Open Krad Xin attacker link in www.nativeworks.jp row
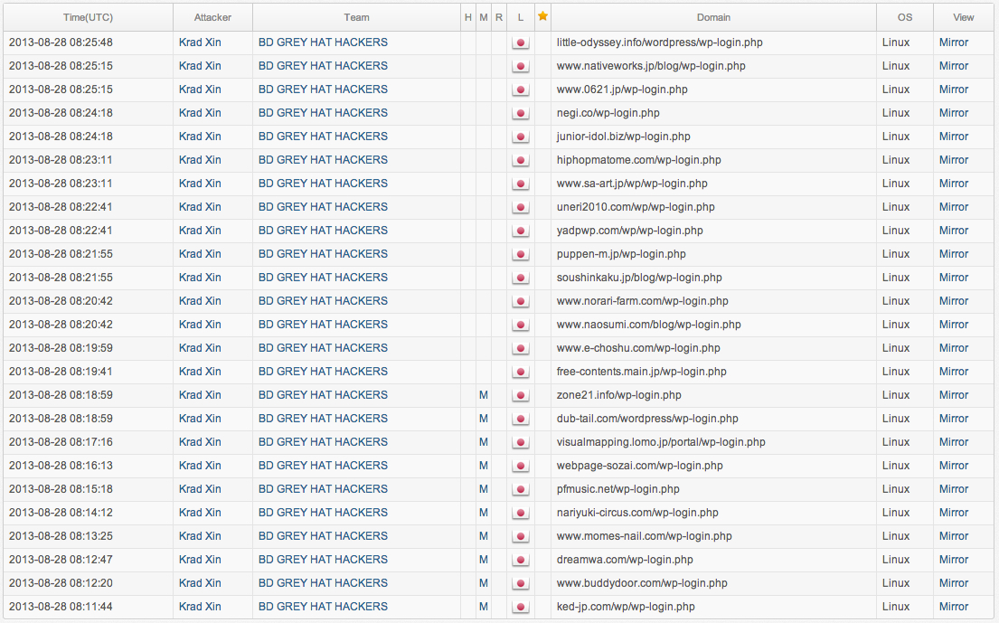 click(x=200, y=66)
